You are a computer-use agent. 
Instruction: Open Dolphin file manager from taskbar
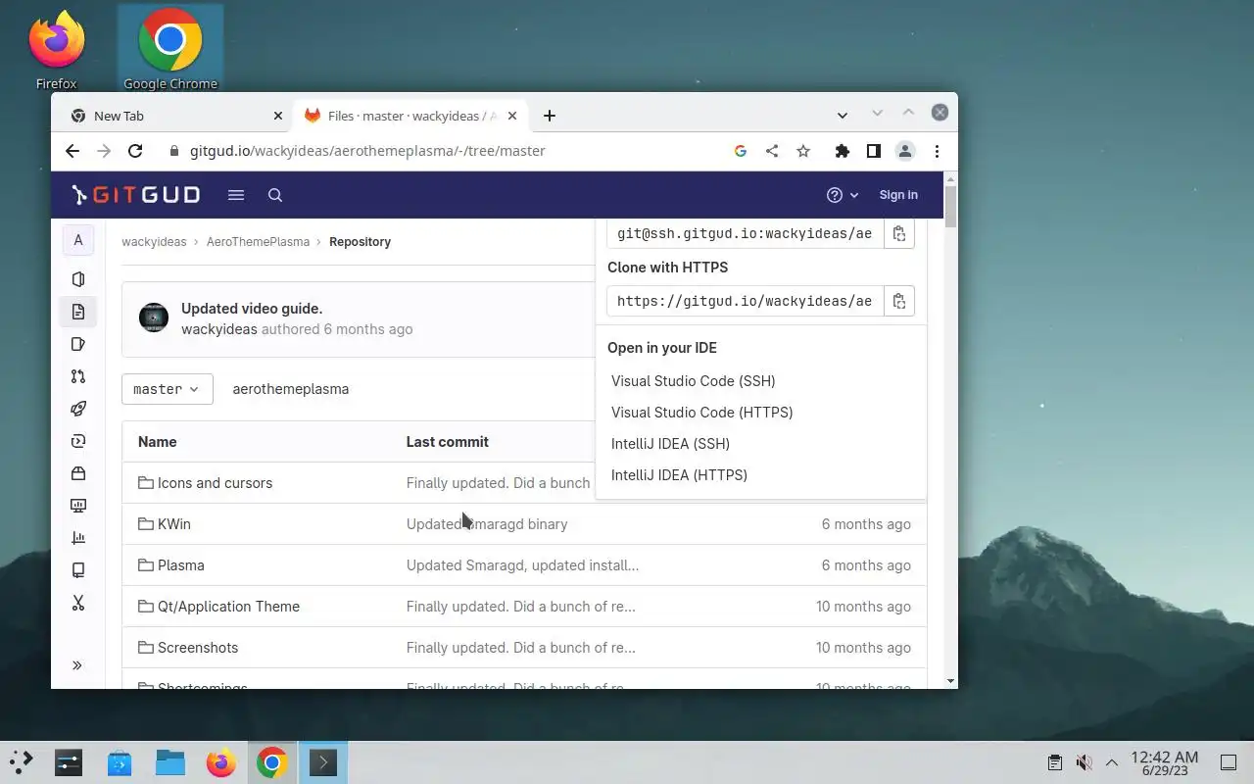coord(170,762)
